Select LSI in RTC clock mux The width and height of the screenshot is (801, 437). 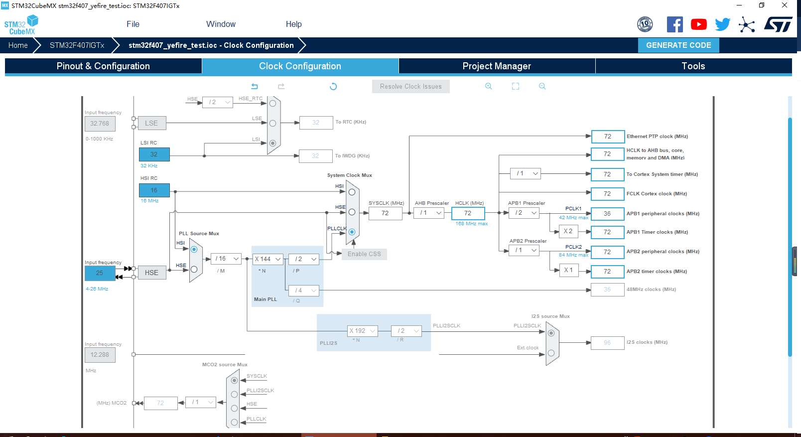click(272, 143)
